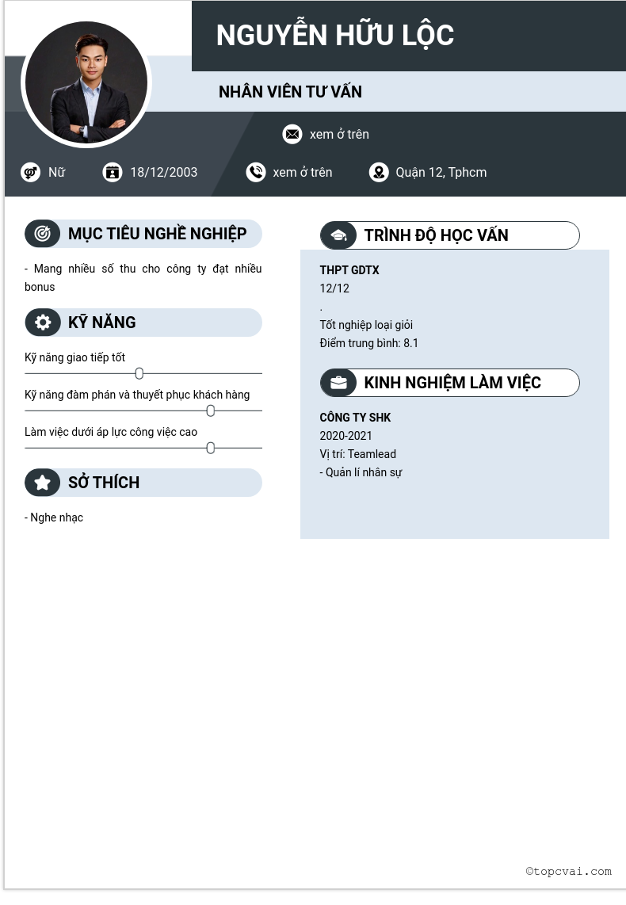Click the graduation cap education icon
Image resolution: width=626 pixels, height=905 pixels.
pos(338,235)
